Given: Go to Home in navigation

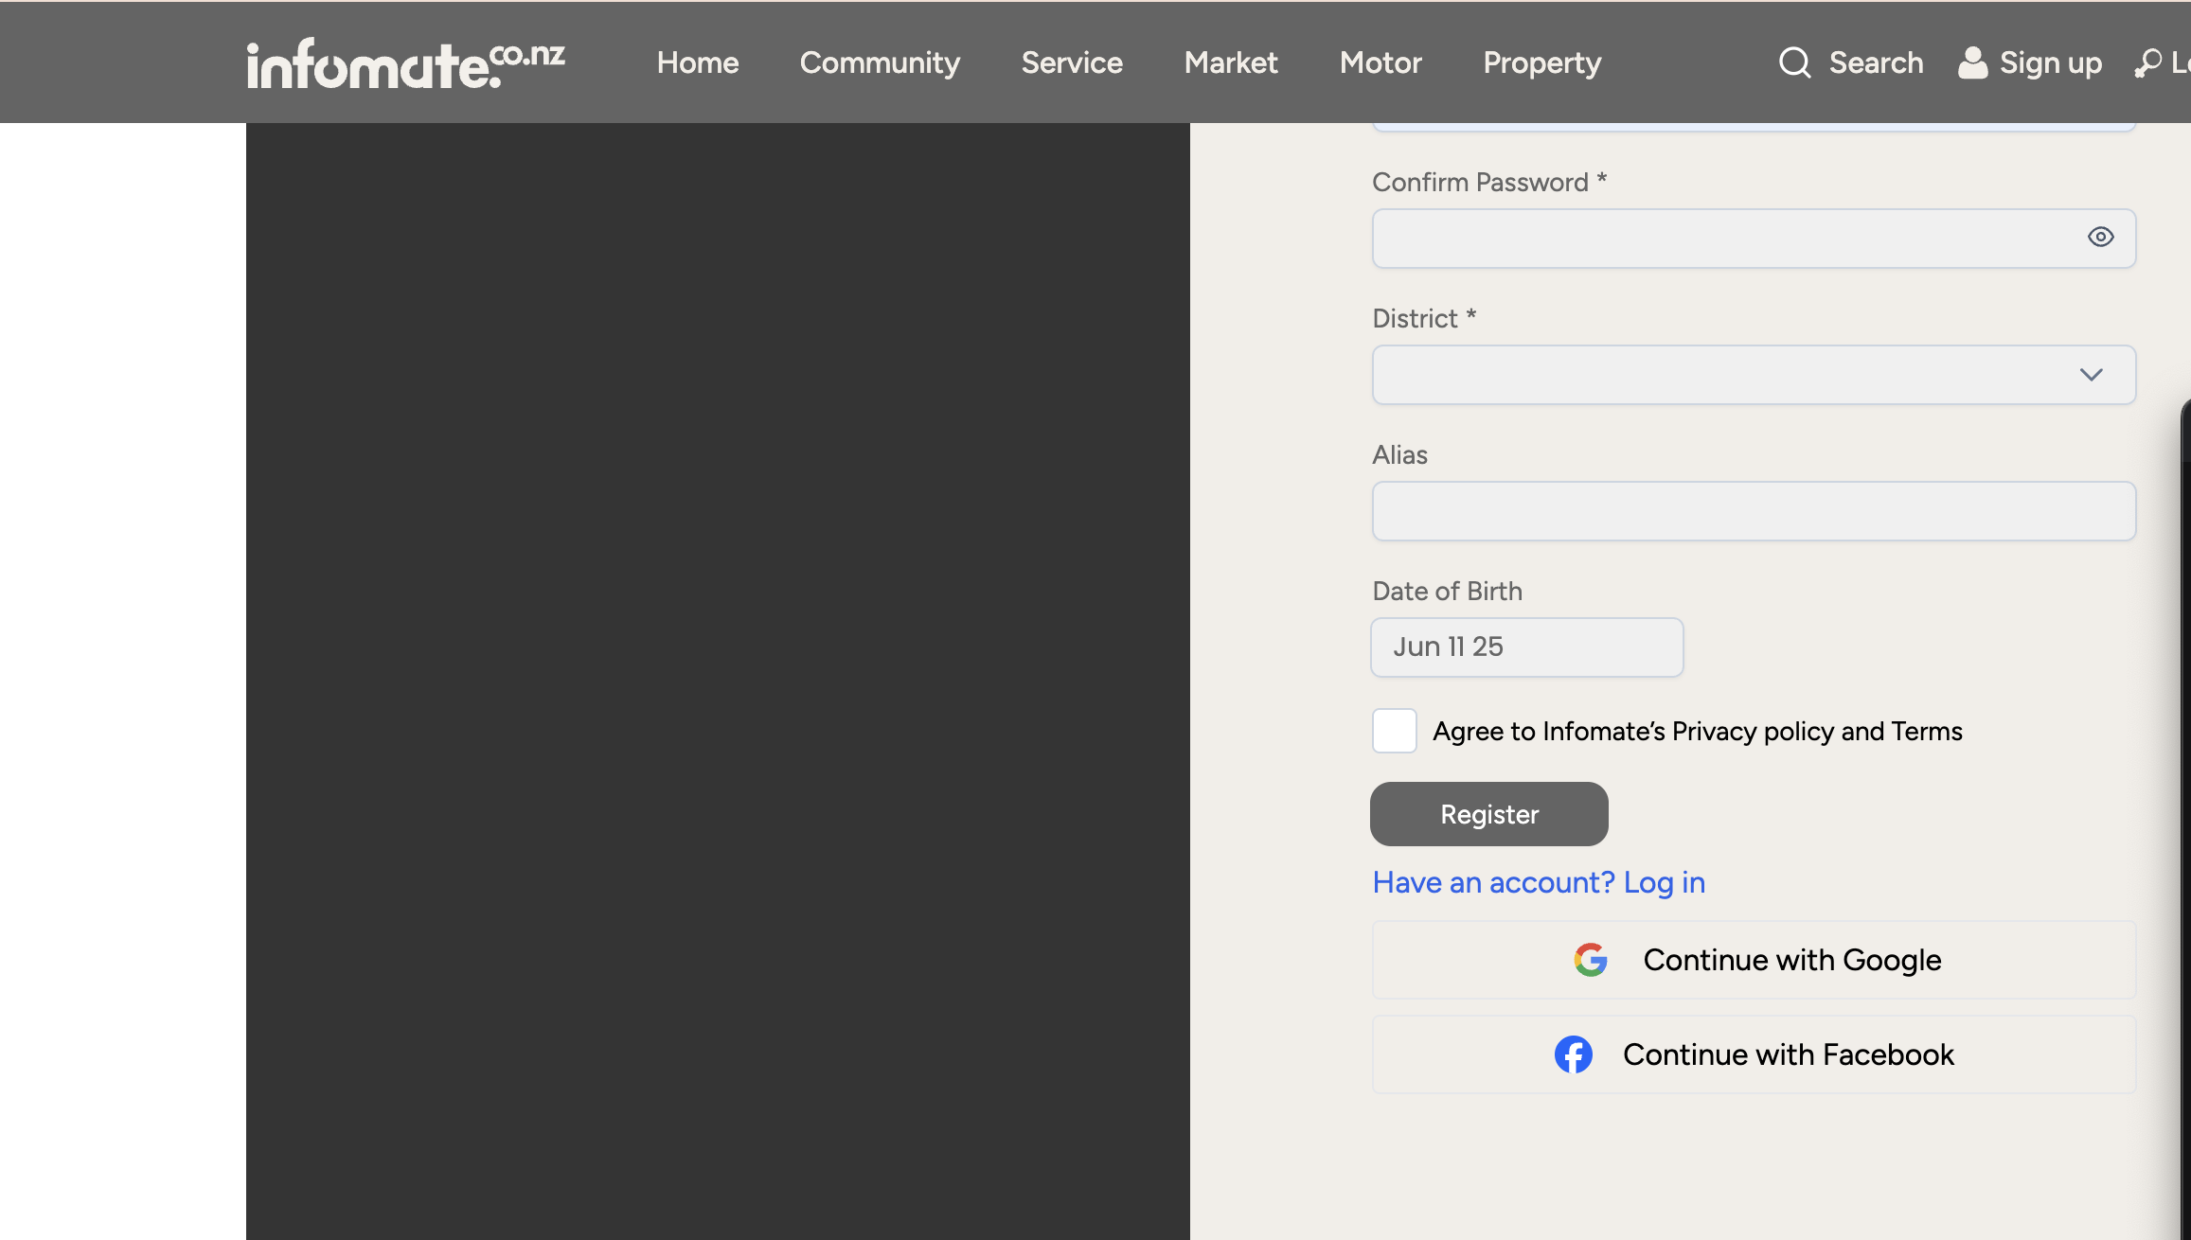Looking at the screenshot, I should pyautogui.click(x=698, y=63).
